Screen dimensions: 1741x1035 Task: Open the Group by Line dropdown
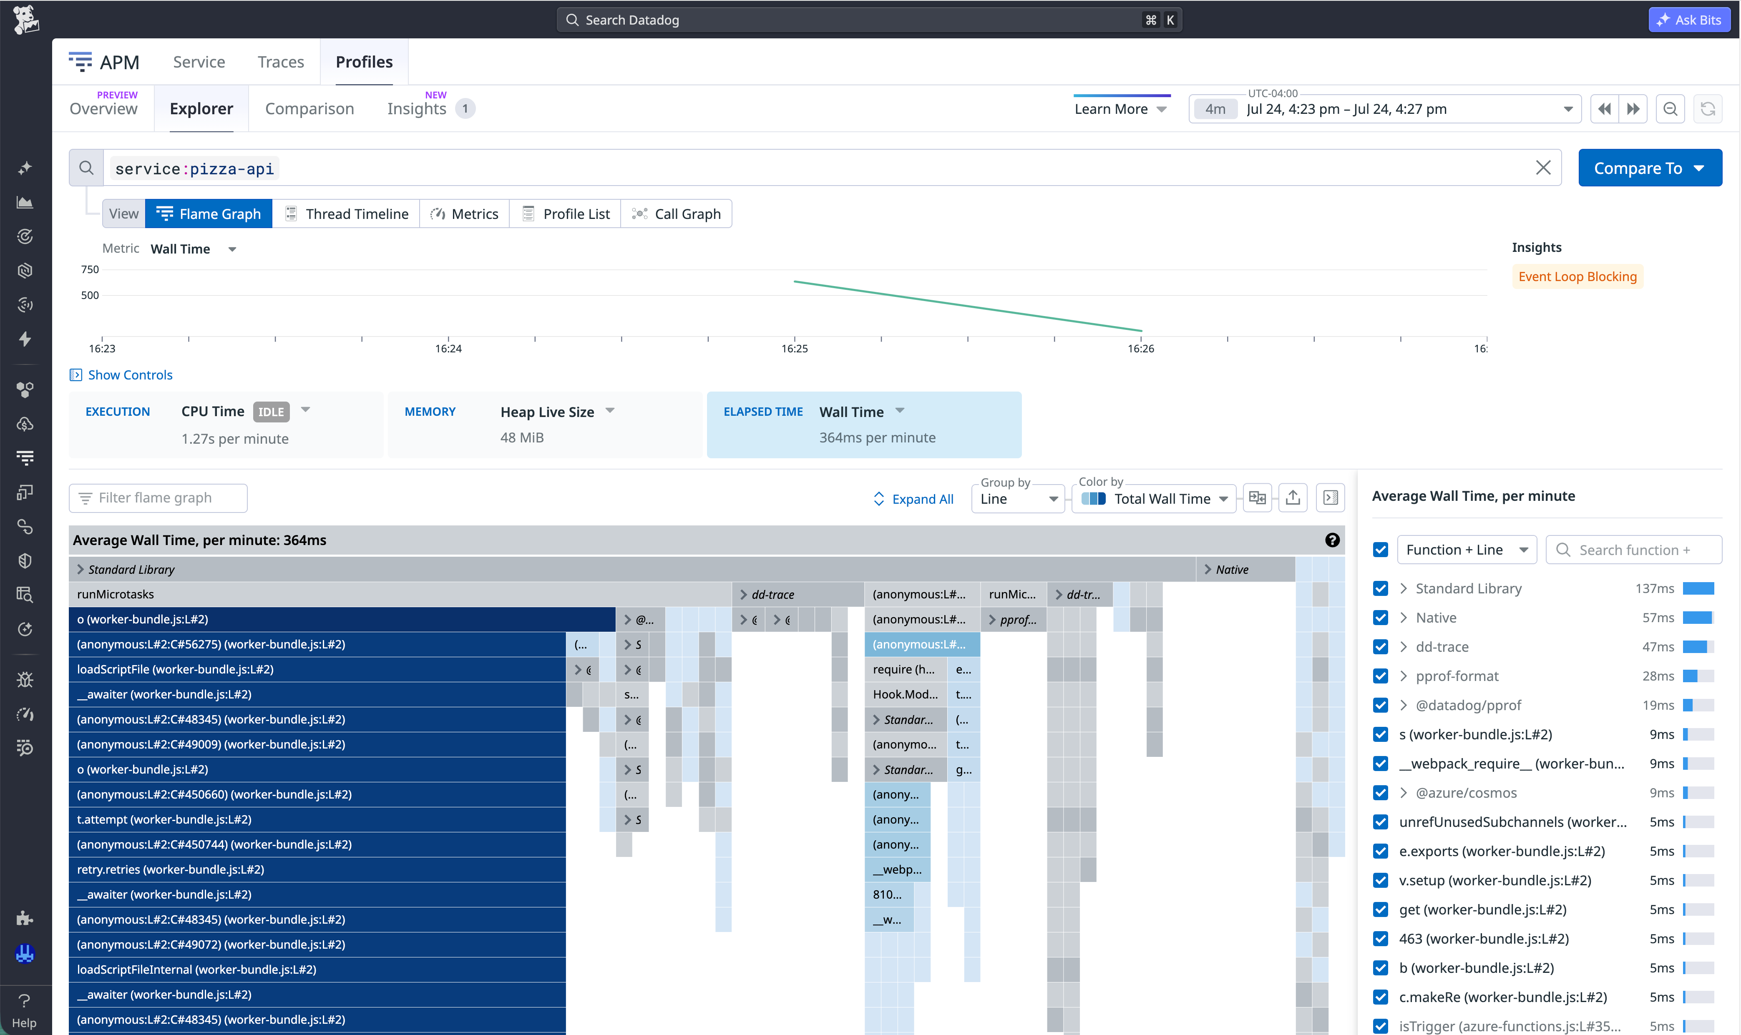coord(1018,499)
